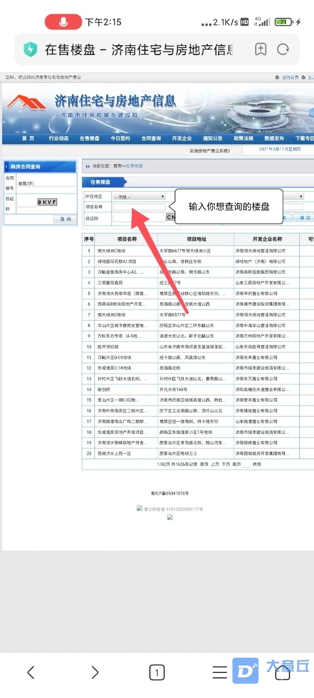The width and height of the screenshot is (314, 698).
Task: Open project 绿地国际花都A1项目
Action: click(117, 262)
